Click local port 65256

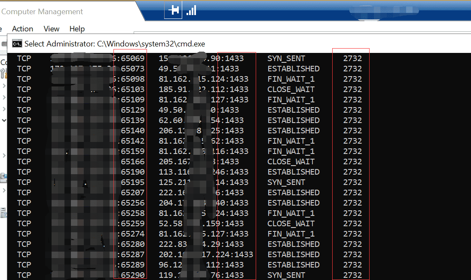point(132,203)
